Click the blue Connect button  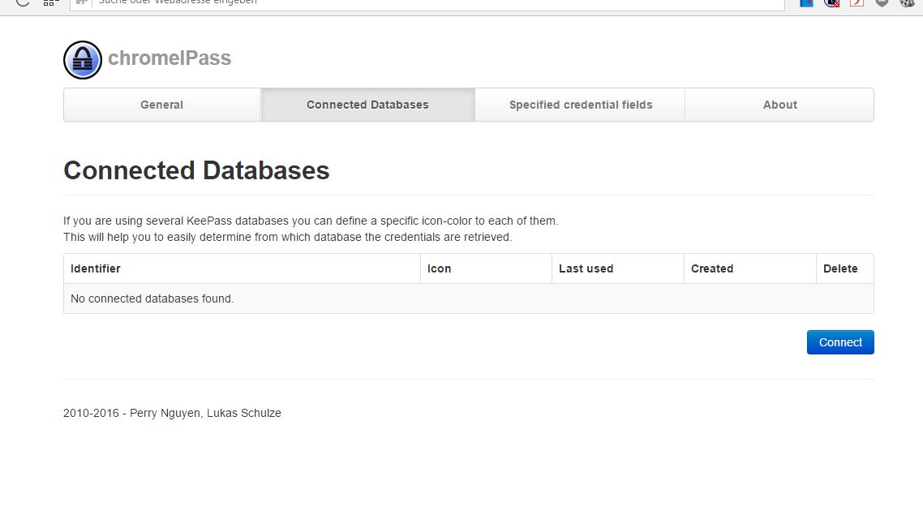840,342
